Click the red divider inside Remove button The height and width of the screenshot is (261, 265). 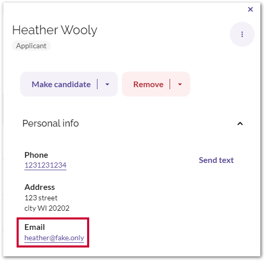170,84
